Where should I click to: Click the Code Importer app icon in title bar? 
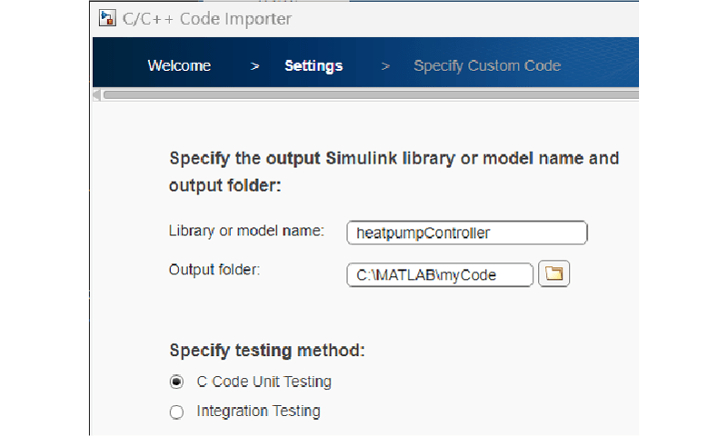(x=108, y=18)
